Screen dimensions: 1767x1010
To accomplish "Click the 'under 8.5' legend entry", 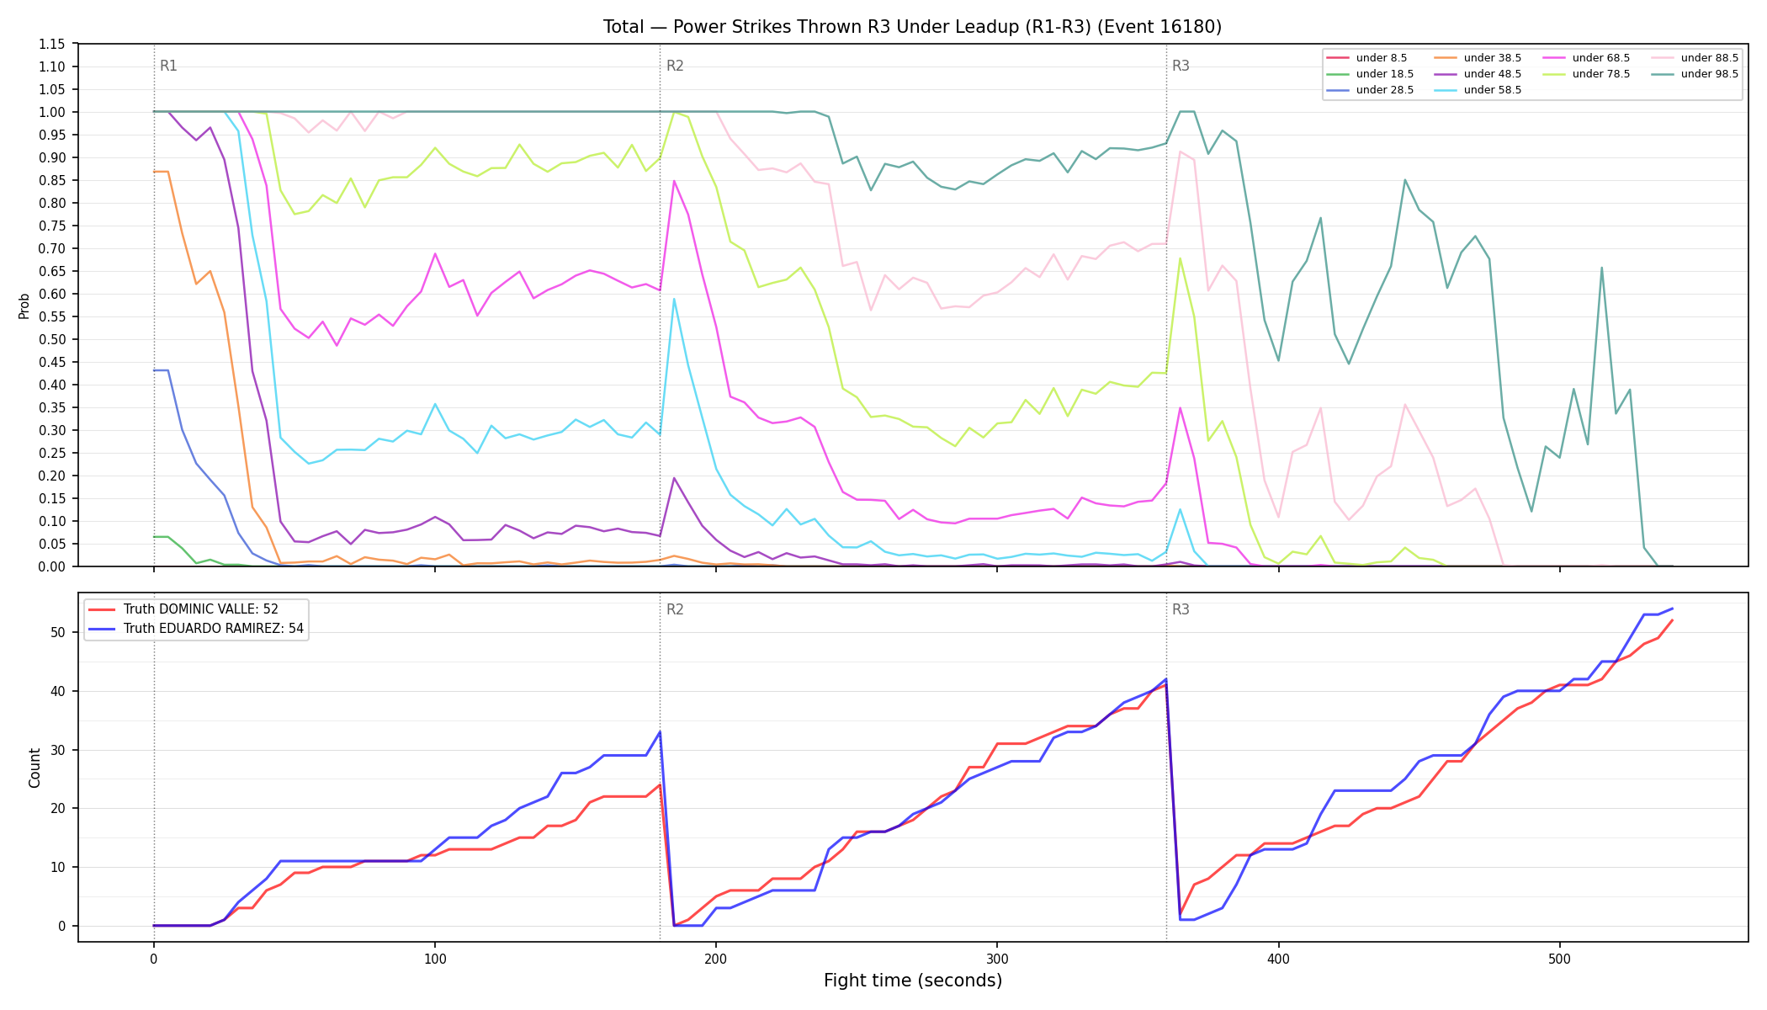I will (1366, 58).
